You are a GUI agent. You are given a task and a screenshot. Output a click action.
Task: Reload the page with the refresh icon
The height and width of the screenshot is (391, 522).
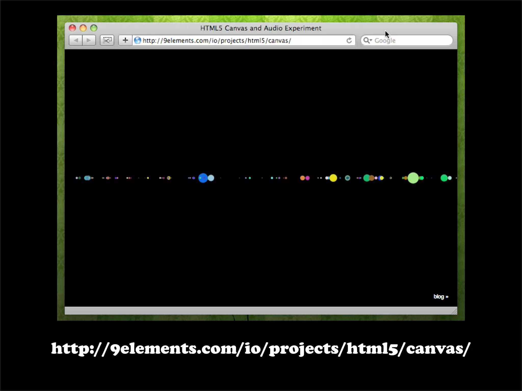click(x=349, y=40)
